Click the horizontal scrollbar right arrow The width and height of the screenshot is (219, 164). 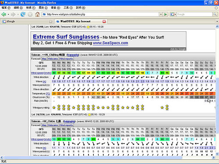click(x=213, y=157)
